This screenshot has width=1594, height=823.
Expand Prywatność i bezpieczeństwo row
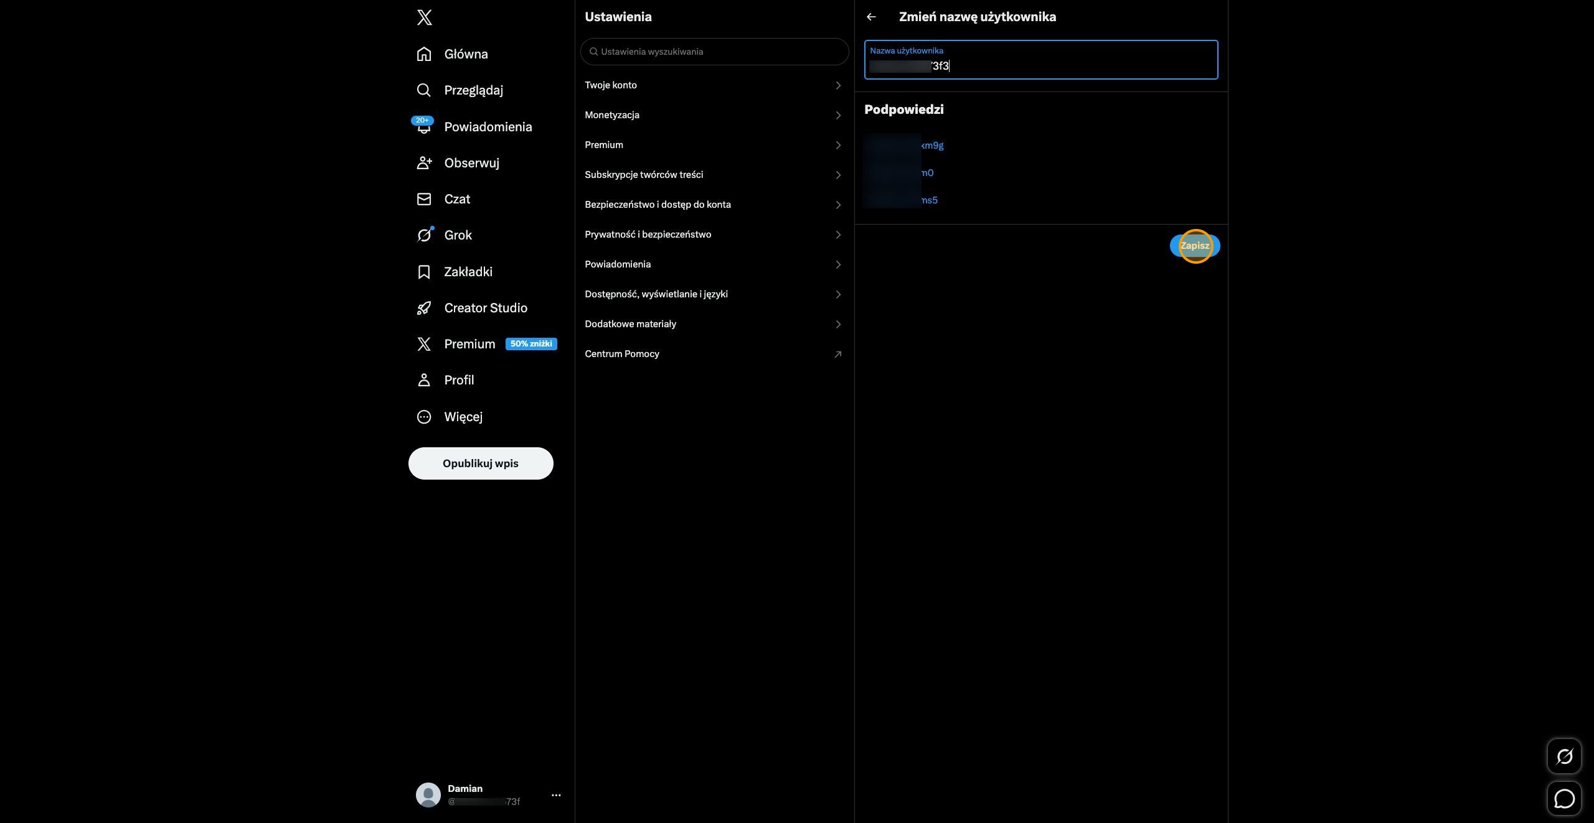714,235
